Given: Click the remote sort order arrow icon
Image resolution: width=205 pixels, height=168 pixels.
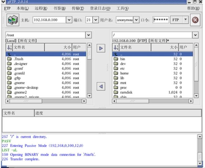Looking at the screenshot, I should point(116,47).
